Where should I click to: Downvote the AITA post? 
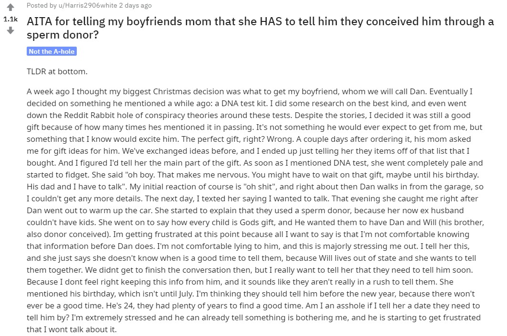(x=10, y=30)
